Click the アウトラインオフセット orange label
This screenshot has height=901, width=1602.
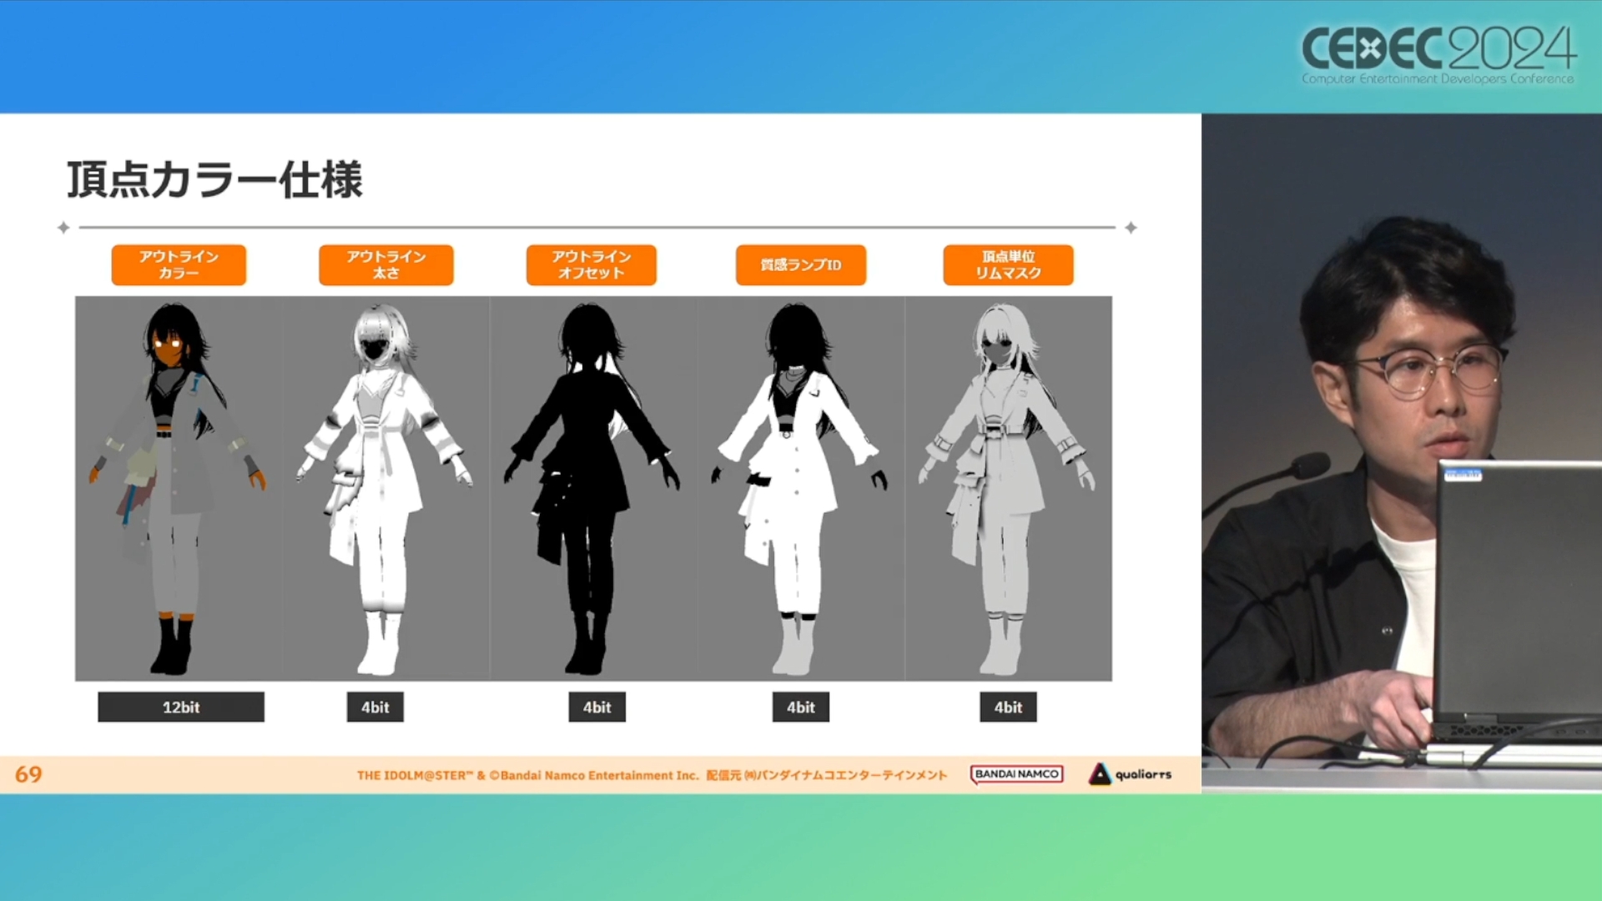coord(592,265)
